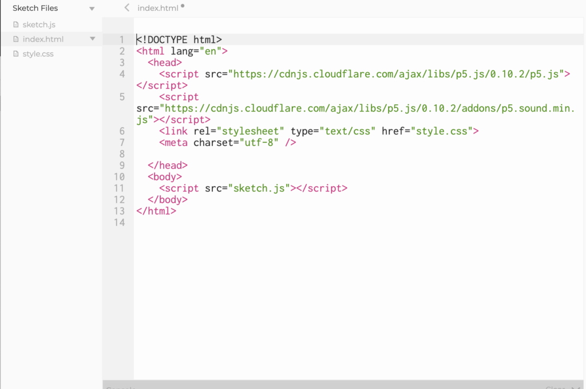Screen dimensions: 586x389
Task: Click line number 1 in gutter
Action: pyautogui.click(x=121, y=40)
